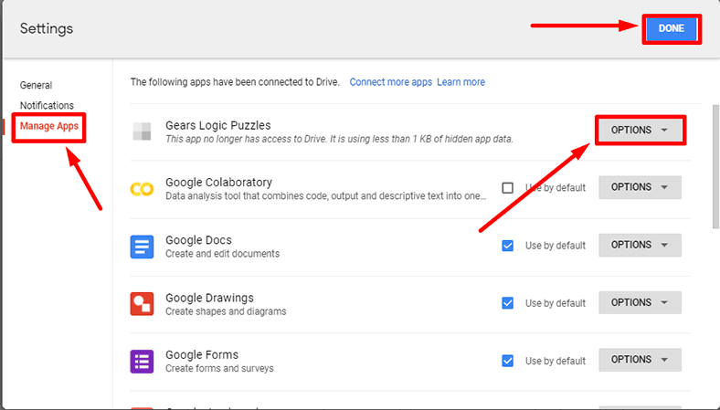720x410 pixels.
Task: Click the blue Done button
Action: pyautogui.click(x=672, y=28)
